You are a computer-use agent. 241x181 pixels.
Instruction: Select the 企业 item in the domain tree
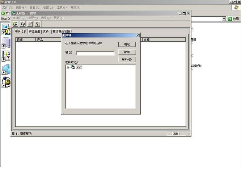(x=79, y=67)
